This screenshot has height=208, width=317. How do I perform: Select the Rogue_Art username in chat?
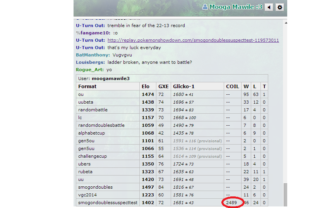click(90, 70)
